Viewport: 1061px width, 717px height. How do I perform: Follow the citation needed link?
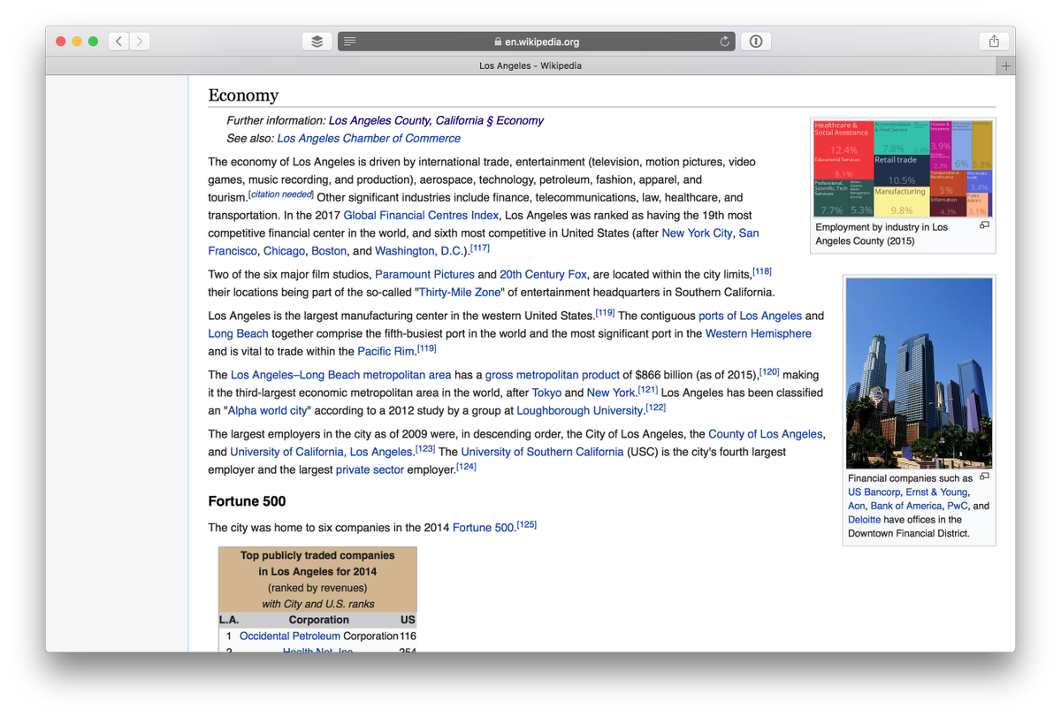[281, 195]
